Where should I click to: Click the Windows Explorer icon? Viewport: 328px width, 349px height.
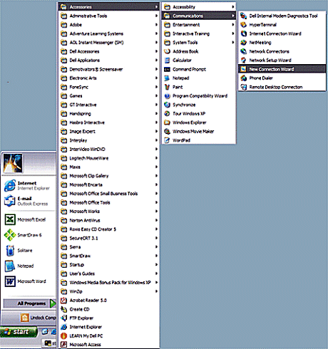pos(167,123)
